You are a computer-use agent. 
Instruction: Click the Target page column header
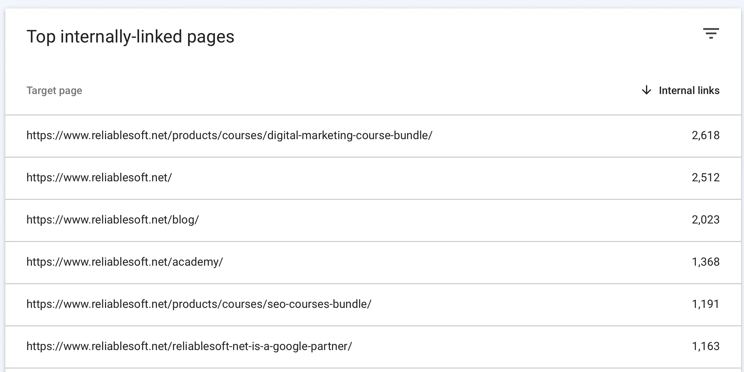pos(54,91)
